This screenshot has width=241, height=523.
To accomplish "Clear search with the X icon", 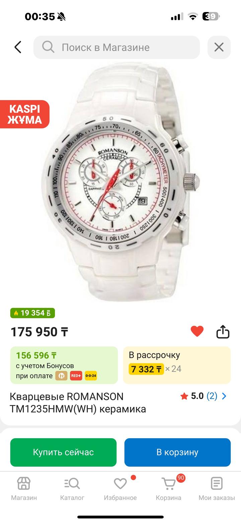I will pyautogui.click(x=219, y=47).
